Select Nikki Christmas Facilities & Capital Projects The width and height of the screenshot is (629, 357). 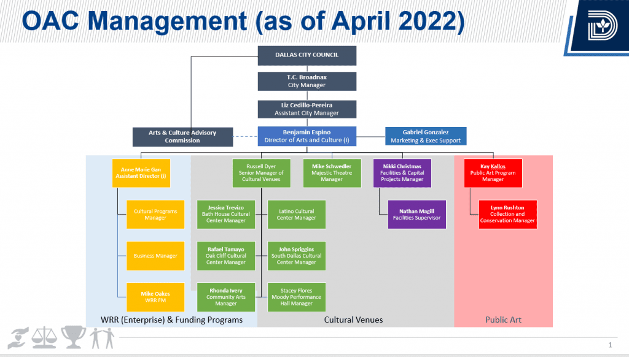point(402,173)
